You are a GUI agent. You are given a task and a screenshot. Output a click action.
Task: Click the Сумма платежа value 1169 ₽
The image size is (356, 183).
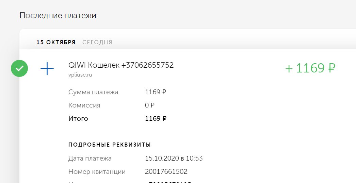(x=156, y=92)
